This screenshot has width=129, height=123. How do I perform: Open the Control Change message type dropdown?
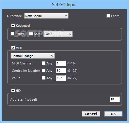point(33,56)
